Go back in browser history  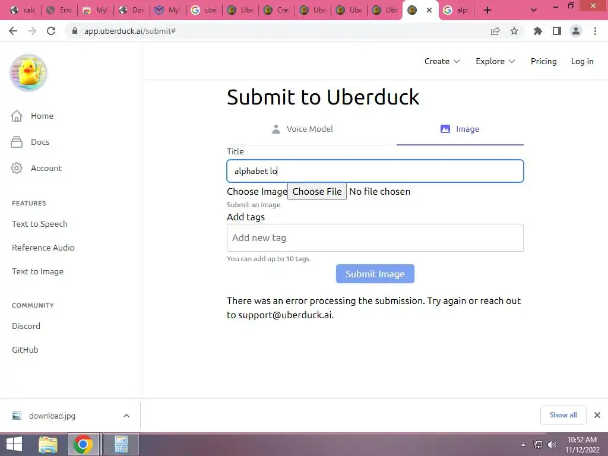(13, 31)
